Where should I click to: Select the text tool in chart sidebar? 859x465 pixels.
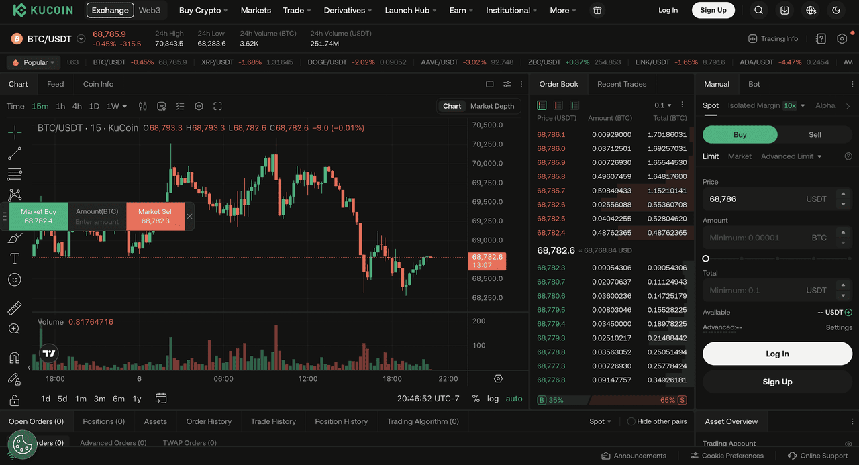(x=14, y=258)
